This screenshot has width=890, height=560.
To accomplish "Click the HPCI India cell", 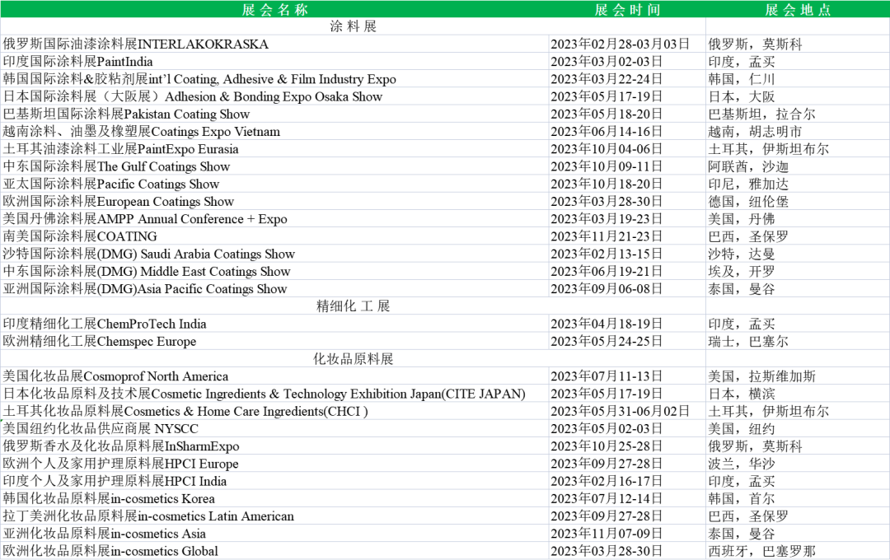I will [274, 481].
